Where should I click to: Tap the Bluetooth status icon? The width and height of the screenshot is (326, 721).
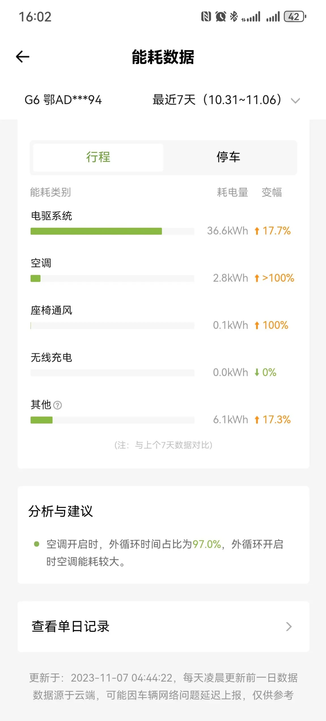(x=234, y=17)
